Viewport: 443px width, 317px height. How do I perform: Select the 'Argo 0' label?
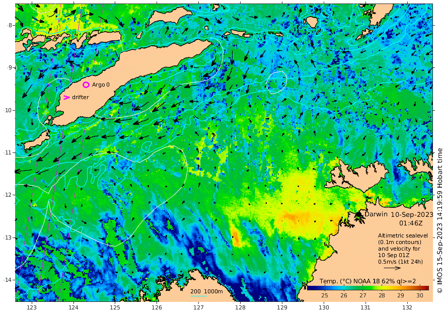[101, 85]
